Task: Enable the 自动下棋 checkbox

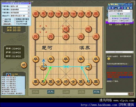Action: click(x=3, y=19)
